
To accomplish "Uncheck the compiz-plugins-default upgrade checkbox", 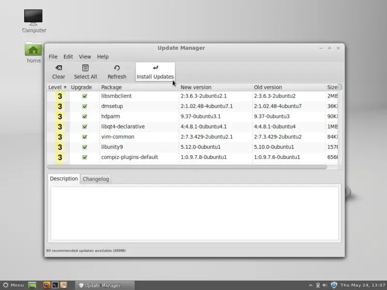I will tap(85, 157).
